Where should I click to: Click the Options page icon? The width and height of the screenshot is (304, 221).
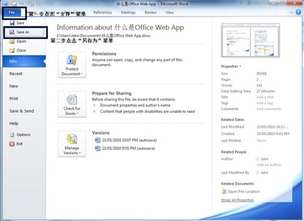pyautogui.click(x=12, y=135)
